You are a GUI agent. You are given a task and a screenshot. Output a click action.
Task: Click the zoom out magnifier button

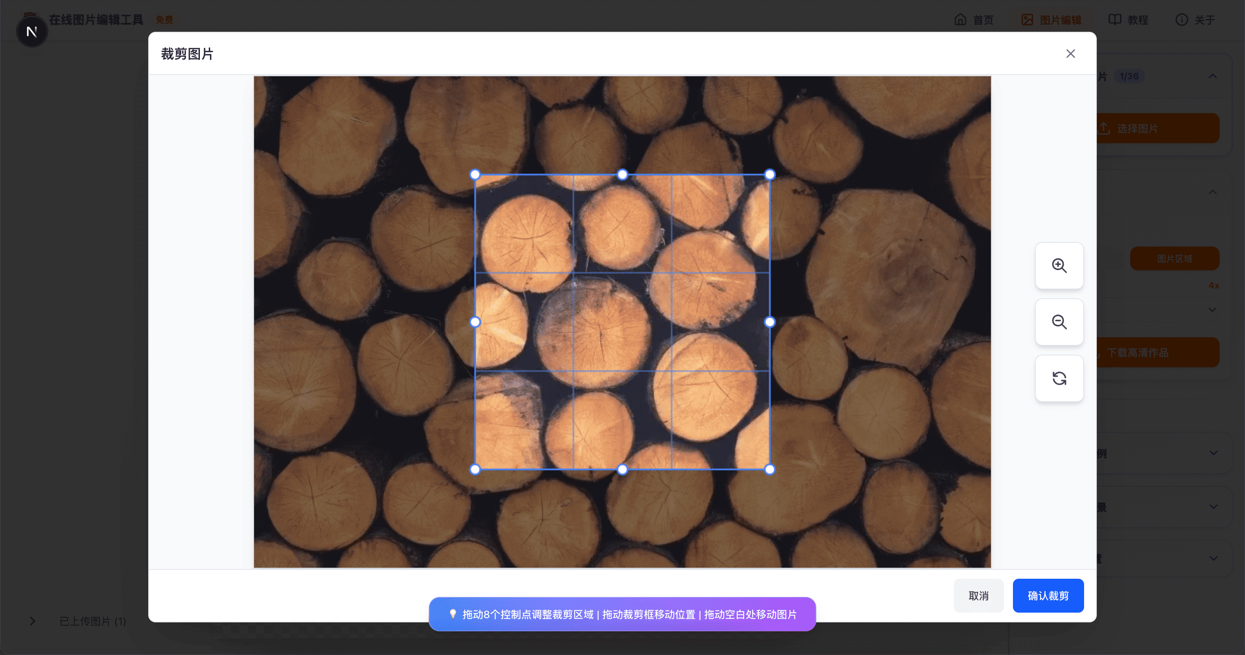click(1059, 322)
